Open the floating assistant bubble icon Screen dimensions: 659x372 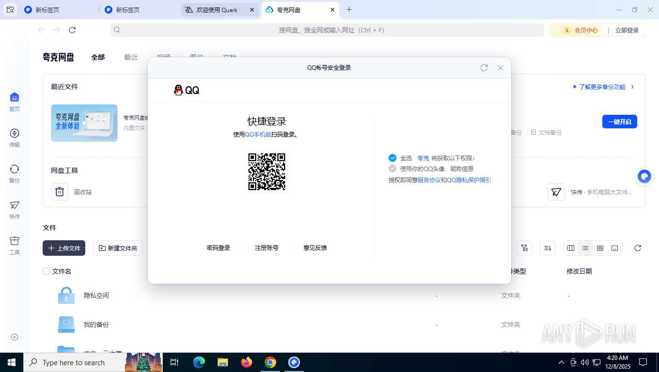644,177
